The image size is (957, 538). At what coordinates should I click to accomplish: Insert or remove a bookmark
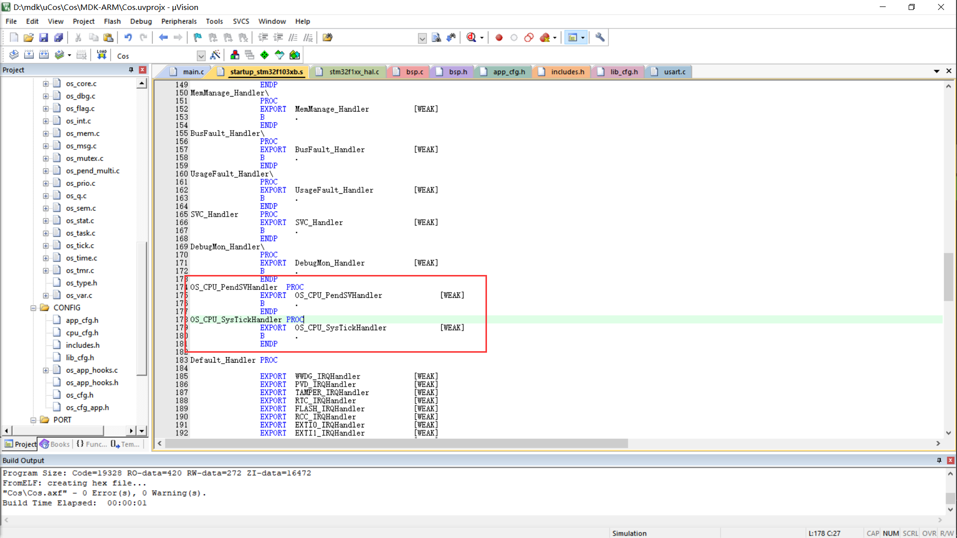tap(198, 37)
